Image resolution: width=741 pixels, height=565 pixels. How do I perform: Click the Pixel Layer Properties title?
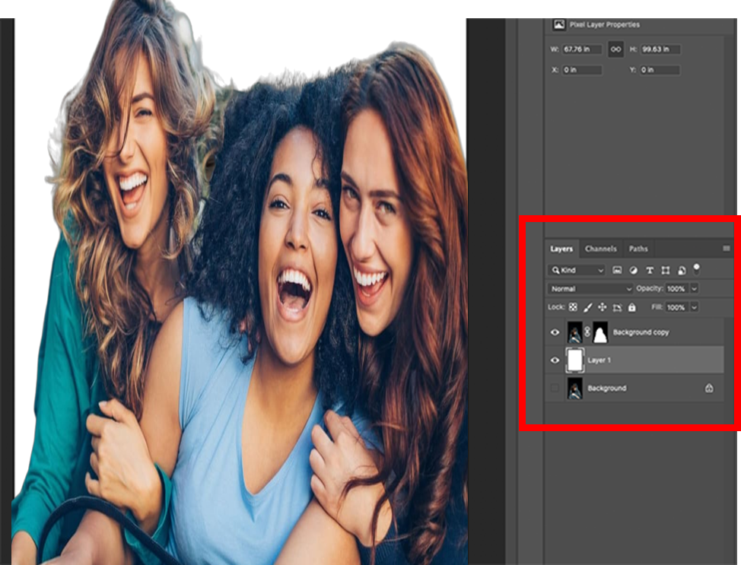604,24
